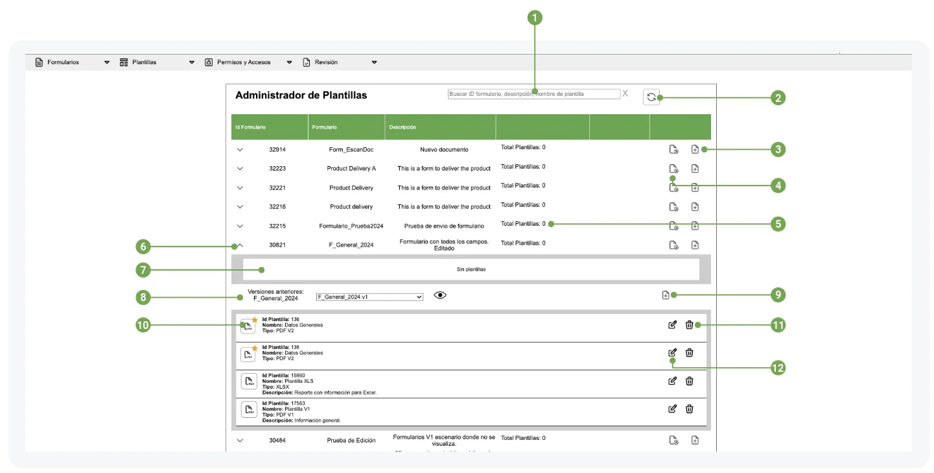Expand the row for form 30484
934x473 pixels.
click(240, 441)
